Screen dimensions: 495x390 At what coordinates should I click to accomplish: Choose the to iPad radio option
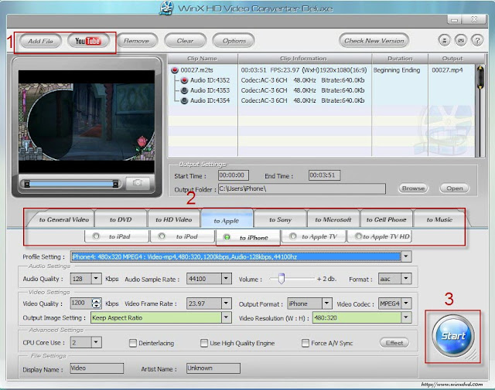click(x=96, y=236)
